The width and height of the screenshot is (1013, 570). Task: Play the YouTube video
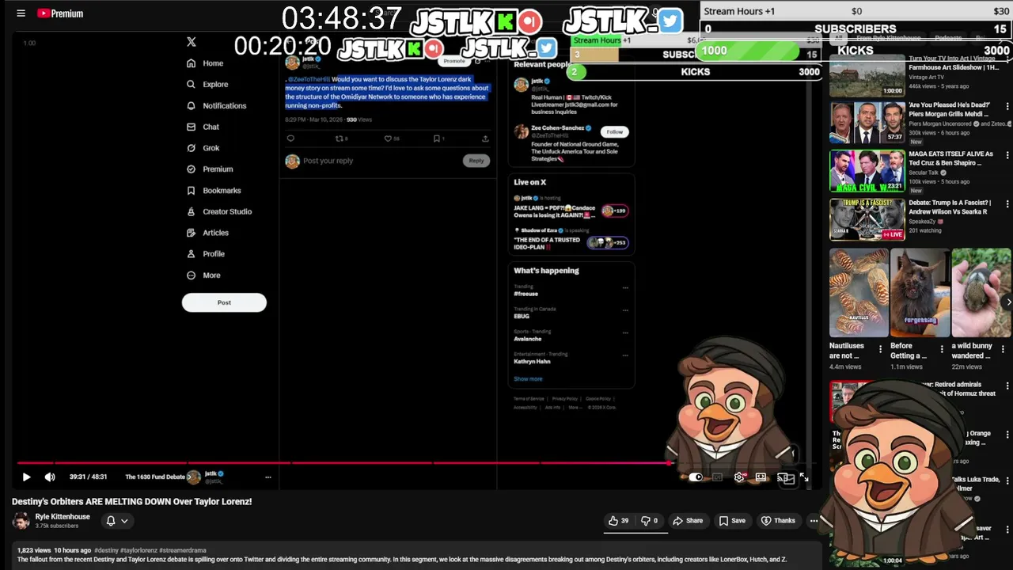pyautogui.click(x=26, y=477)
